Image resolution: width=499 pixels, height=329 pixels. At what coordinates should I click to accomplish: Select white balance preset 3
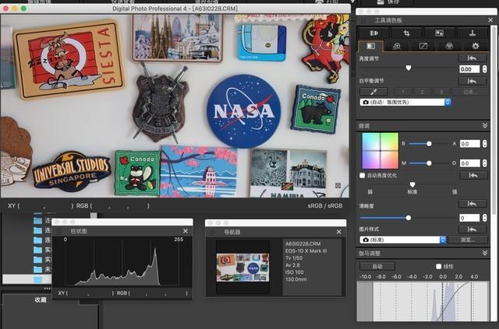point(441,92)
